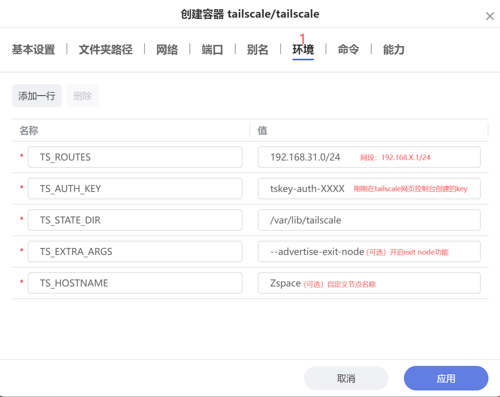This screenshot has width=500, height=397.
Task: Click the 添加一行 button
Action: 37,96
